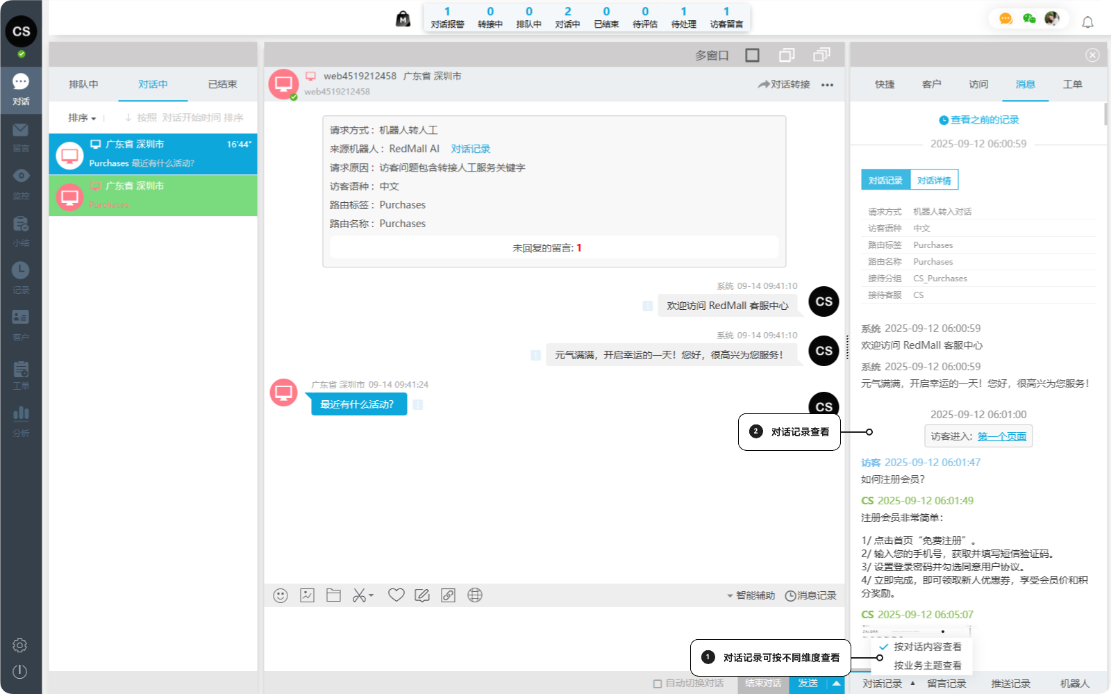Click the globe translate icon
The image size is (1111, 694).
(x=475, y=595)
